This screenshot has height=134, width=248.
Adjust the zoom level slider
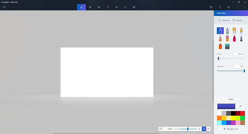tap(188, 129)
